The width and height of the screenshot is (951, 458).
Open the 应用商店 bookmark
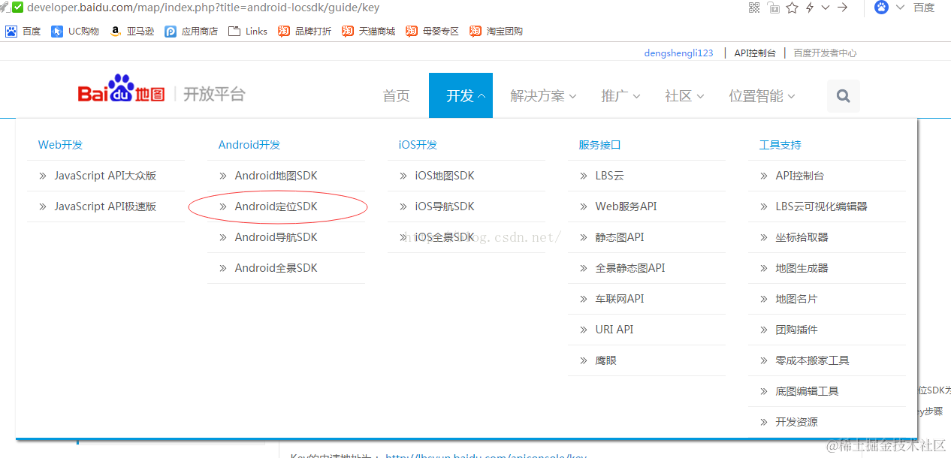192,31
